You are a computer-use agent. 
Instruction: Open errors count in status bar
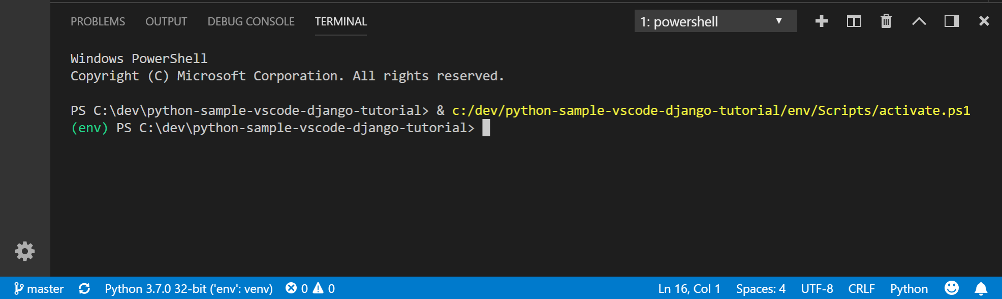pos(297,289)
